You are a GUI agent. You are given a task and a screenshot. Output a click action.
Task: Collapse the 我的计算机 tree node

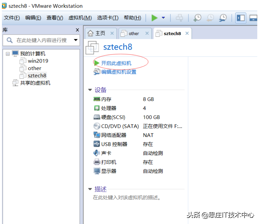point(8,53)
